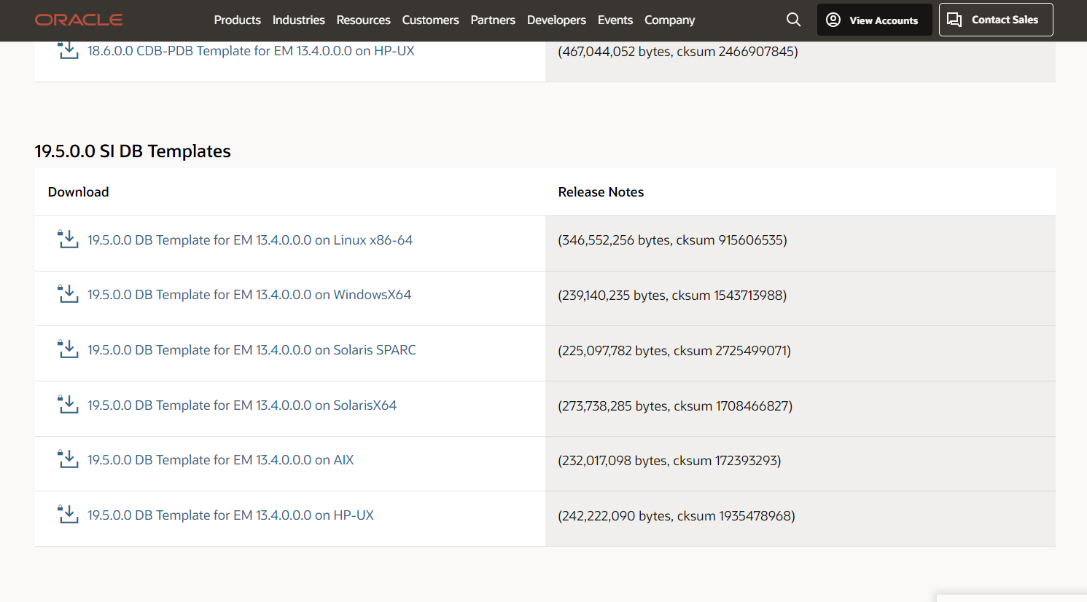Download 19.5.0.0 DB Template on Solaris SPARC
Screen dimensions: 1087x602
[x=252, y=350]
